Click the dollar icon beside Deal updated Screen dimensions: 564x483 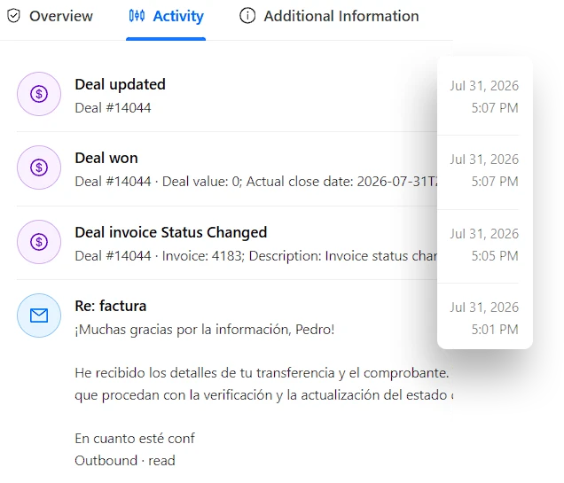39,94
